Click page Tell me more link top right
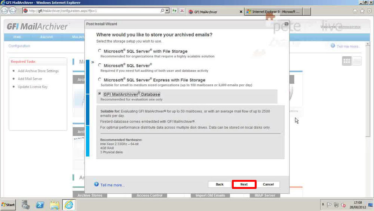 point(348,46)
